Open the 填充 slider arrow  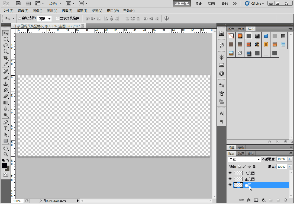tap(290, 167)
